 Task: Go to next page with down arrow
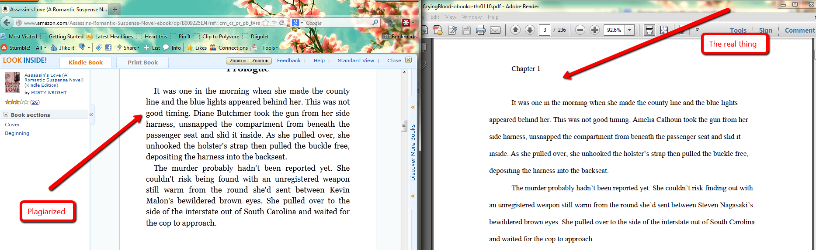click(x=530, y=30)
